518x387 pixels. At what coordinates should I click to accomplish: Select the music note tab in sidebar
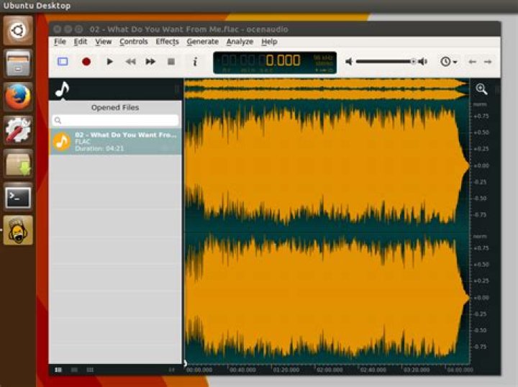(x=62, y=89)
